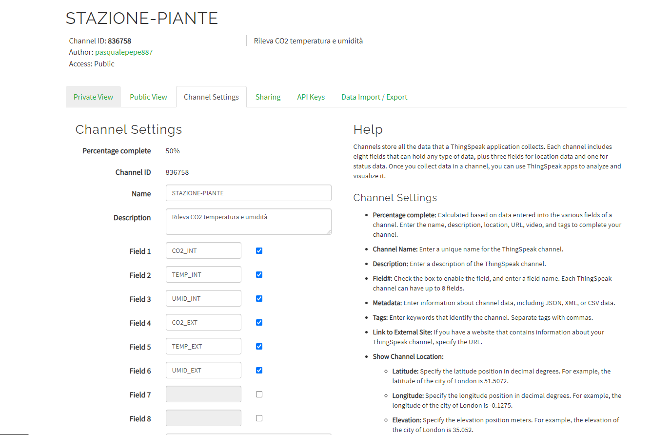Screen dimensions: 651x435
Task: Disable the Field 1 CO2_INT checkbox
Action: [259, 250]
